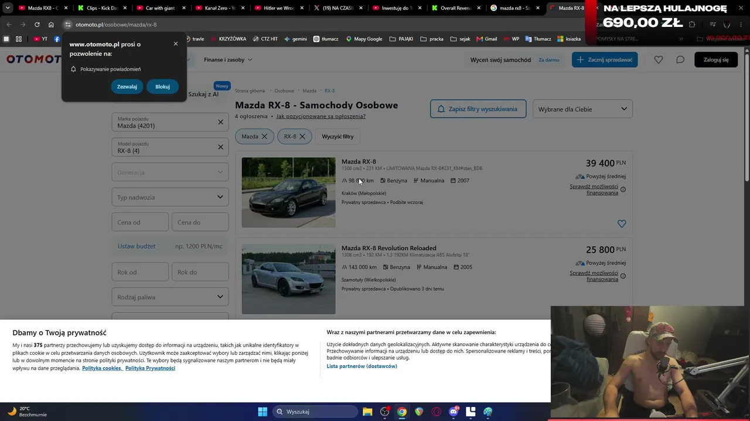Show financing info icon for 39 400 PLN listing
This screenshot has height=421, width=750.
click(x=623, y=189)
